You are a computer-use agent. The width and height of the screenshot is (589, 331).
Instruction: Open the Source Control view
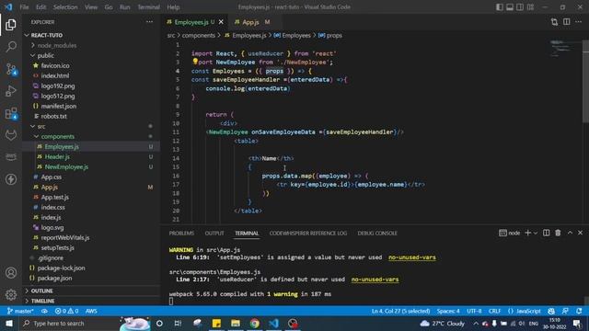click(x=11, y=70)
